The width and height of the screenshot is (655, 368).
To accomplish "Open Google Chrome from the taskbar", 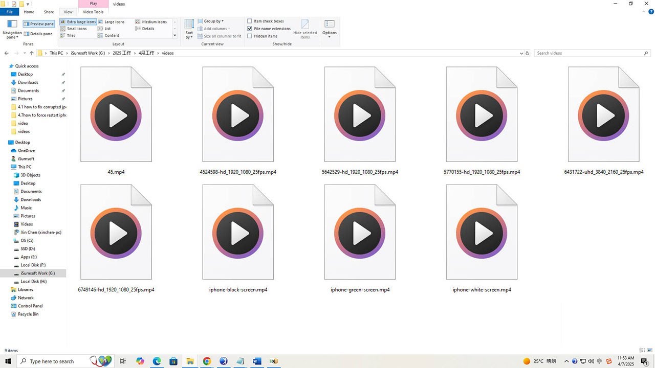I will tap(207, 361).
